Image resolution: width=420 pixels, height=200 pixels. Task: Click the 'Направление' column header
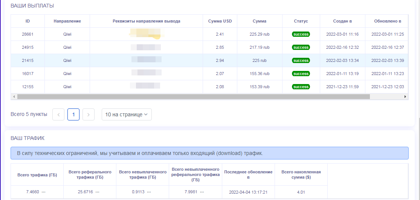pos(67,21)
